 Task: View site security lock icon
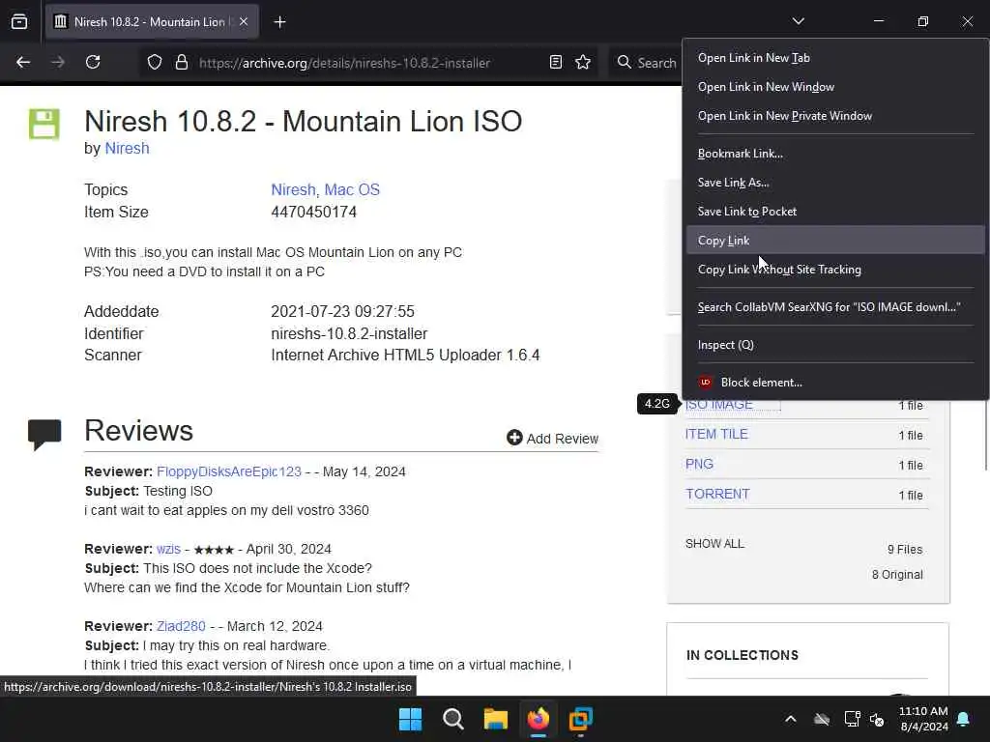[182, 62]
